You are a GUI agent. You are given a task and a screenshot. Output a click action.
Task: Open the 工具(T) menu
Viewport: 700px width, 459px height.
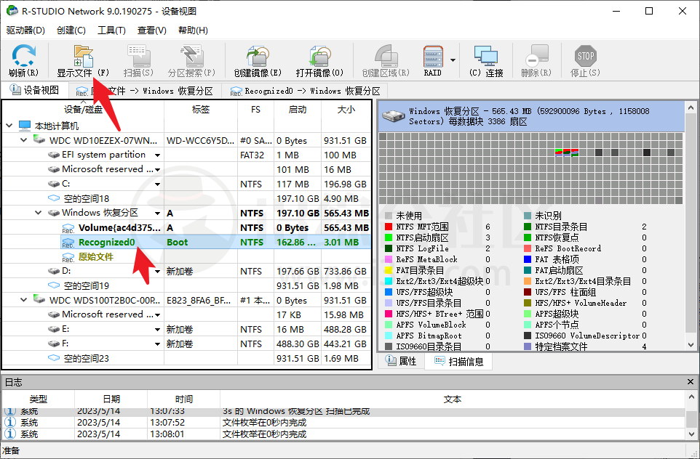coord(111,31)
